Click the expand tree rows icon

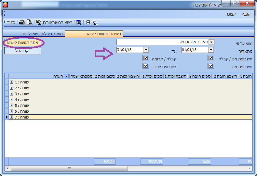pos(95,22)
